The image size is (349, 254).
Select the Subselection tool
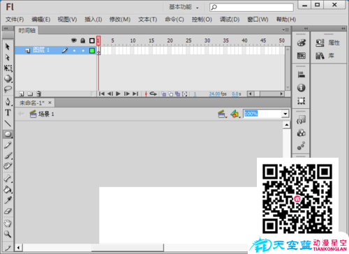point(8,57)
